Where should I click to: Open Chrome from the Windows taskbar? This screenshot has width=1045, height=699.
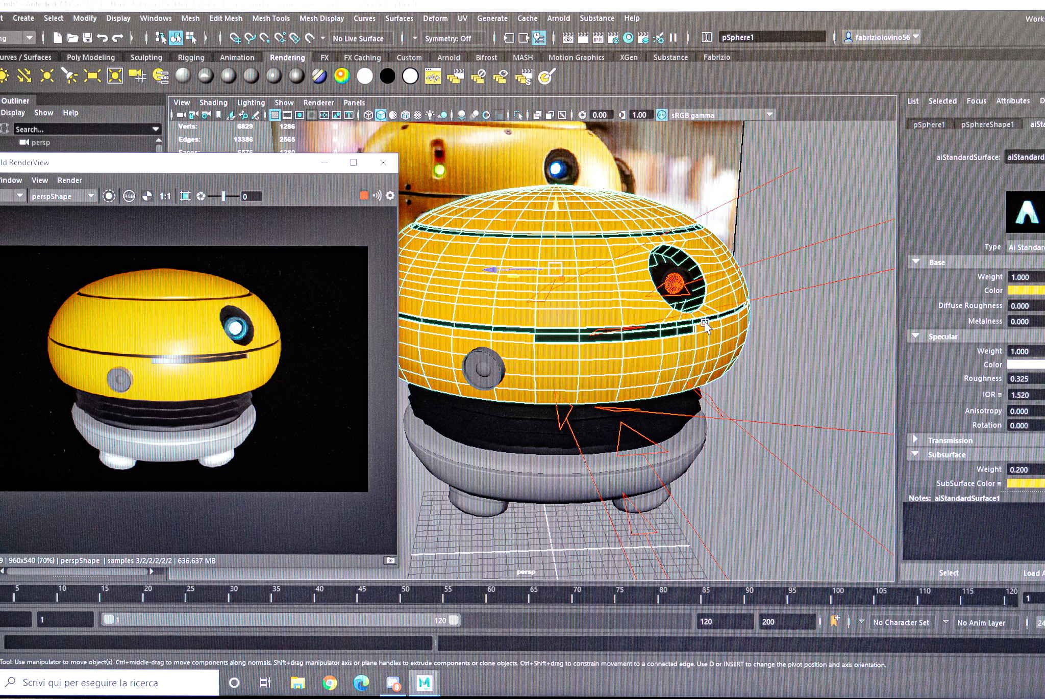point(330,683)
